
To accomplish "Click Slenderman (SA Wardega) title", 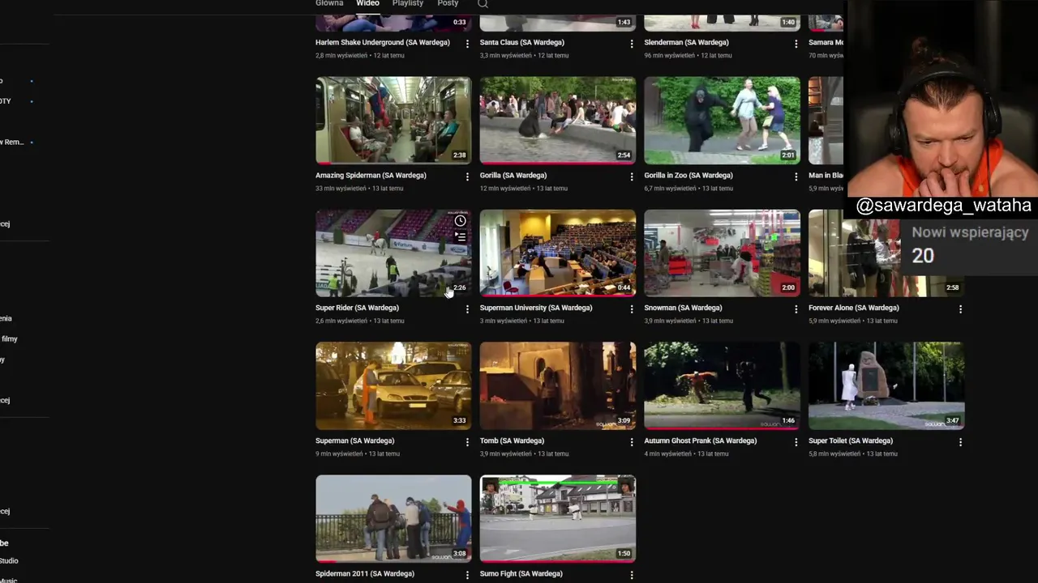I will 686,42.
